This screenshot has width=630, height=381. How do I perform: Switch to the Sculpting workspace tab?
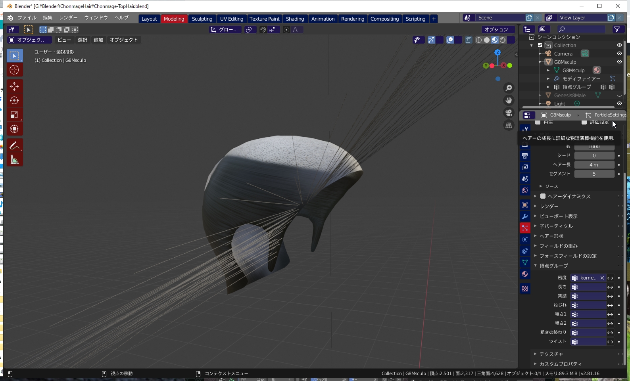[x=202, y=19]
